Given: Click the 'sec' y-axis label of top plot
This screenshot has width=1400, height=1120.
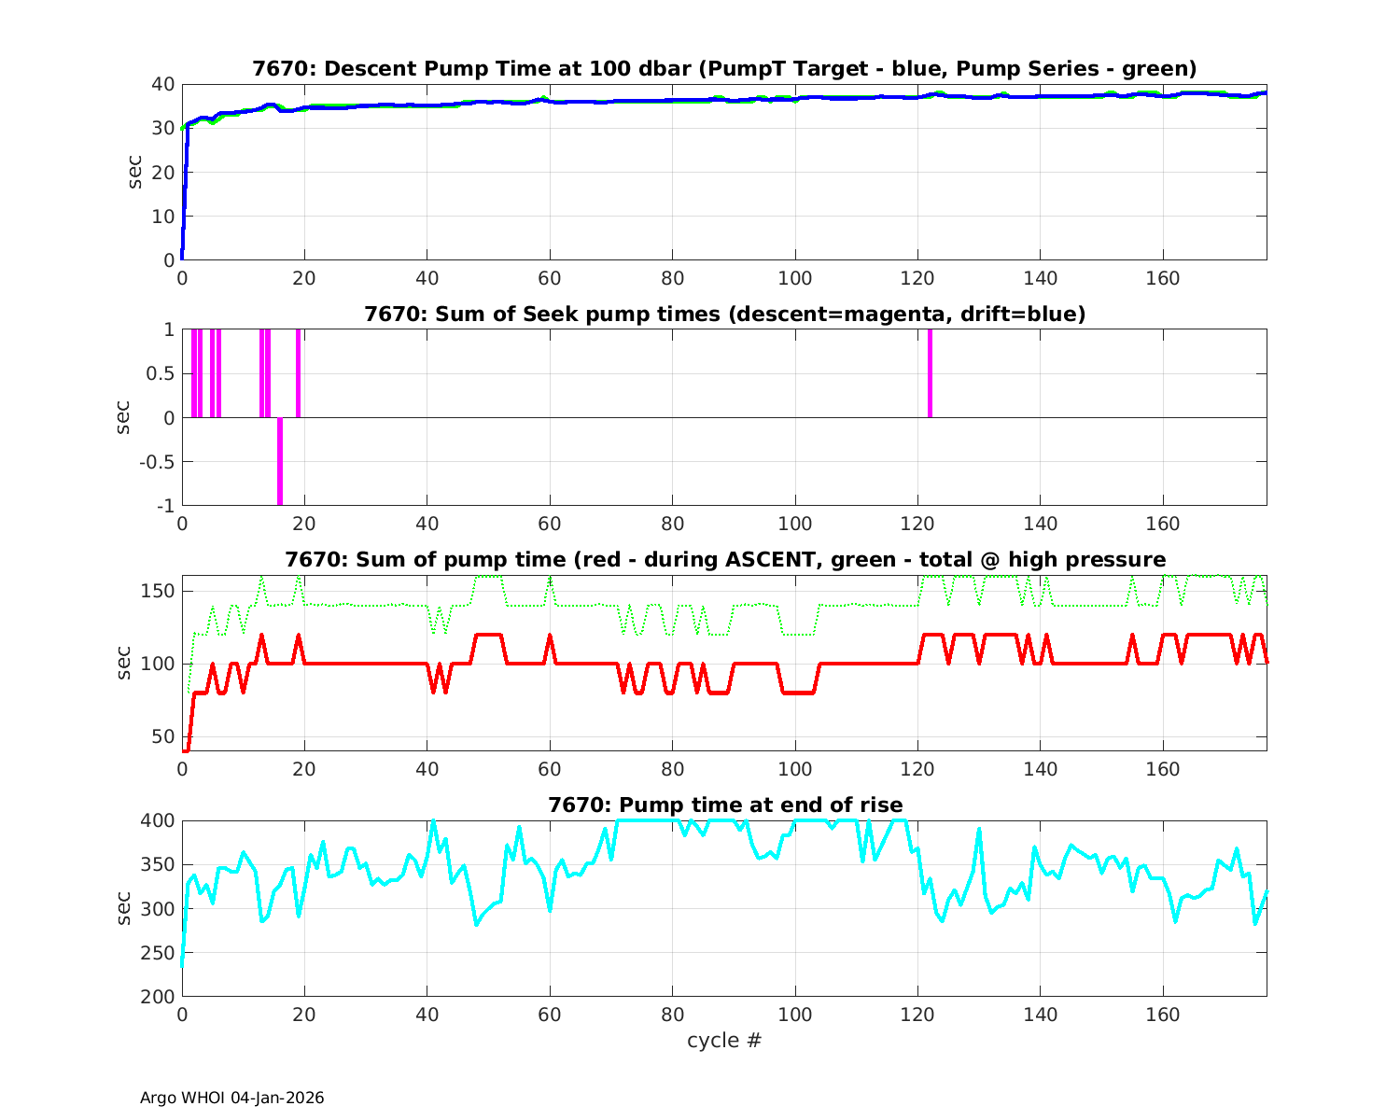Looking at the screenshot, I should click(135, 172).
